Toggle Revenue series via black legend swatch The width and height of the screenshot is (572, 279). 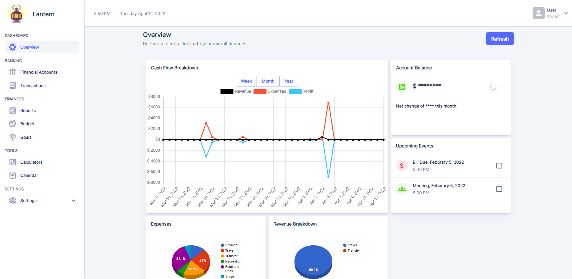[227, 92]
